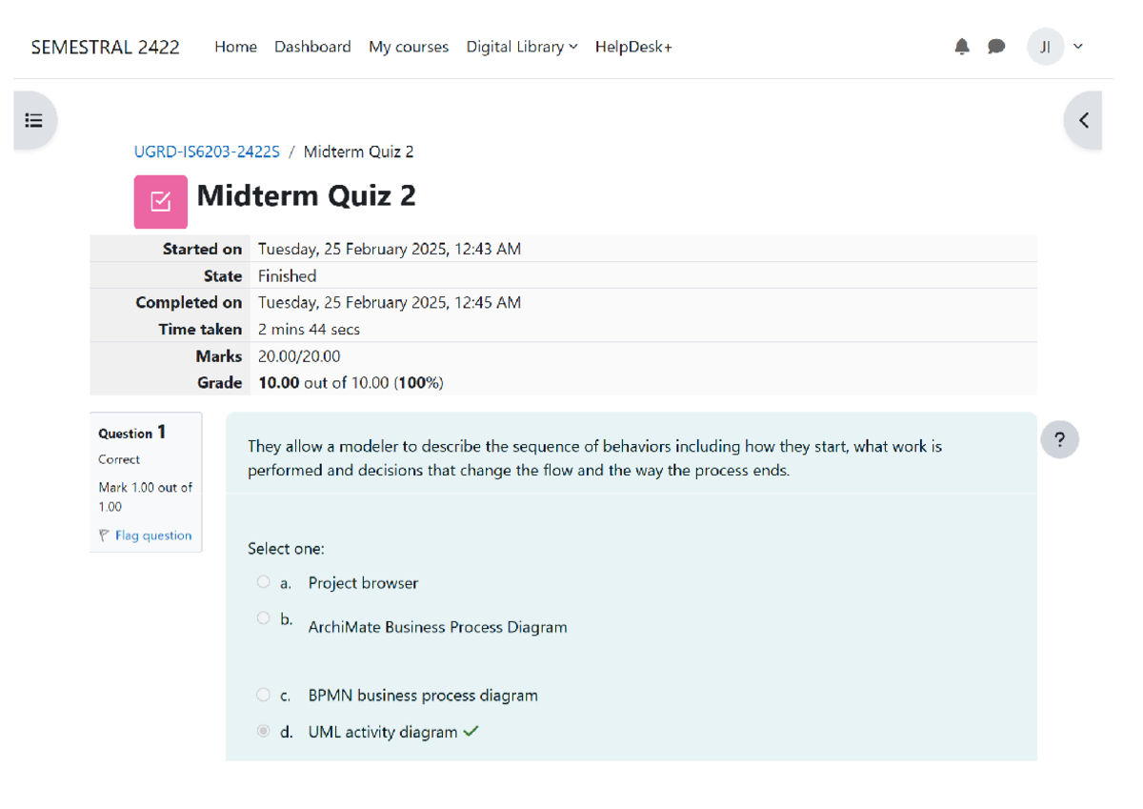Go to Home in navigation bar

[x=235, y=47]
